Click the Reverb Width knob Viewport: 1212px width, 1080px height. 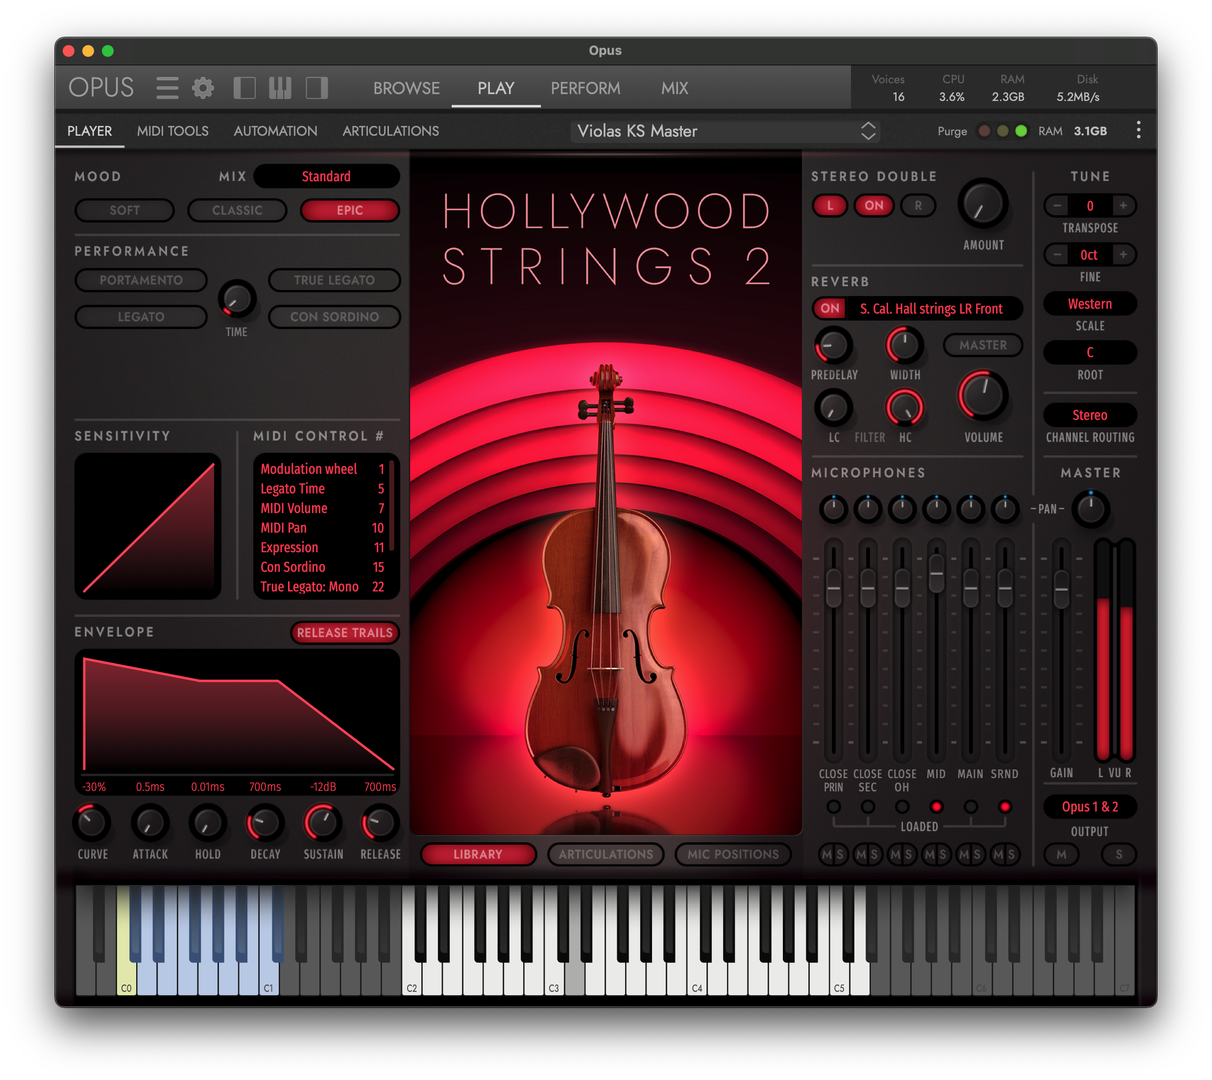tap(905, 345)
